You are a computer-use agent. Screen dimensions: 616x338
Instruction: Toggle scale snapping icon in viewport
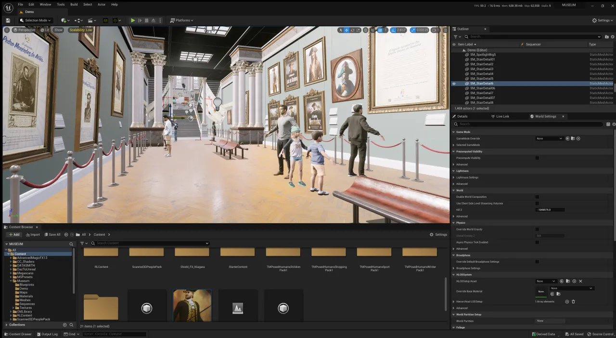[414, 30]
